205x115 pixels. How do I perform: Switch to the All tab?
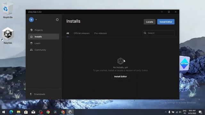tap(68, 33)
